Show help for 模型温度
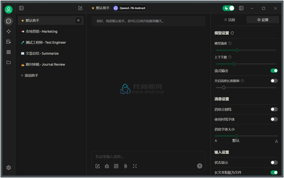Viewport: 284px width, 178px height. (x=230, y=43)
